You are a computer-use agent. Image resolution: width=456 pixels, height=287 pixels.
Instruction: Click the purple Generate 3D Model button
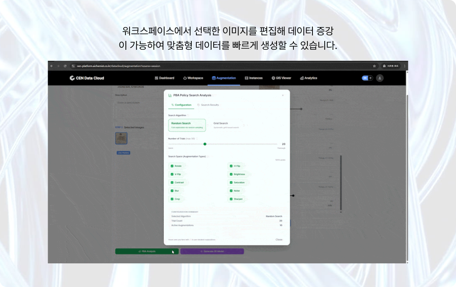pyautogui.click(x=212, y=251)
